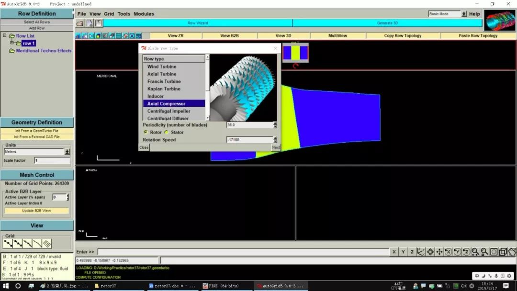Open the Modules menu
The width and height of the screenshot is (517, 291).
point(144,14)
